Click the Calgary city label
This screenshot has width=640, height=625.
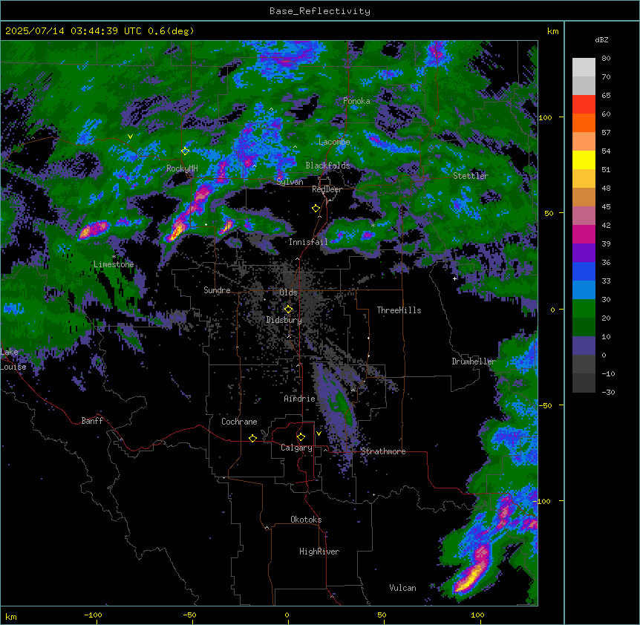pyautogui.click(x=296, y=448)
